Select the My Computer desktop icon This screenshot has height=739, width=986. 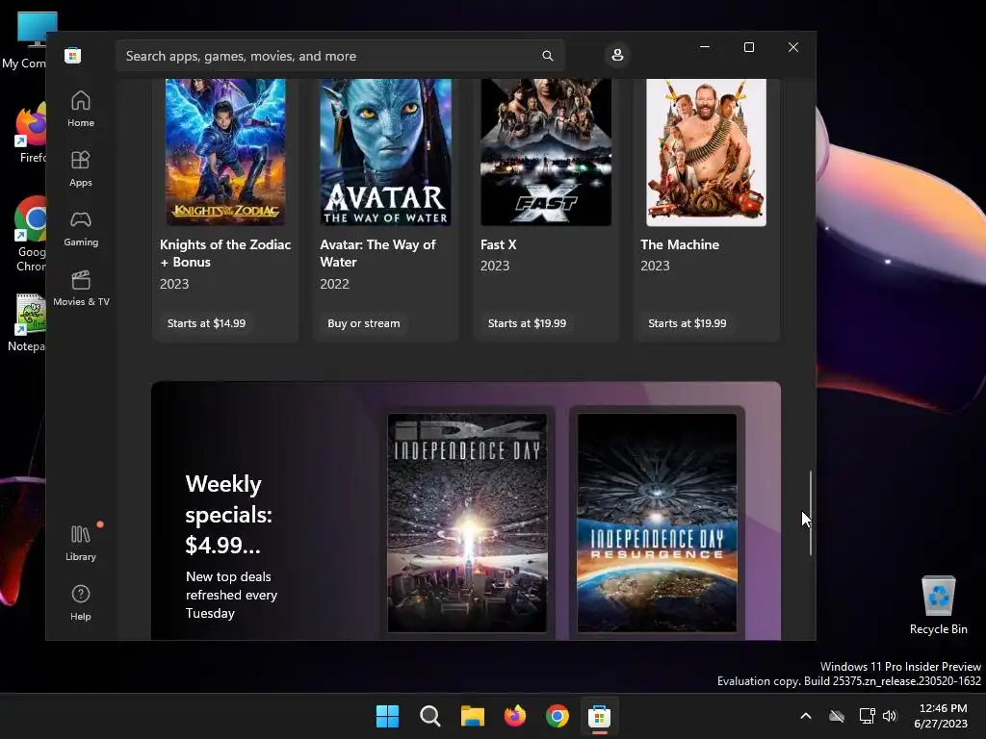pyautogui.click(x=26, y=40)
